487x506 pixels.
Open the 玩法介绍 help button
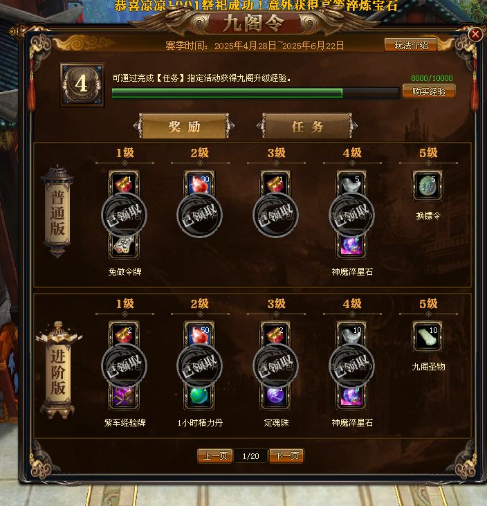click(x=411, y=45)
